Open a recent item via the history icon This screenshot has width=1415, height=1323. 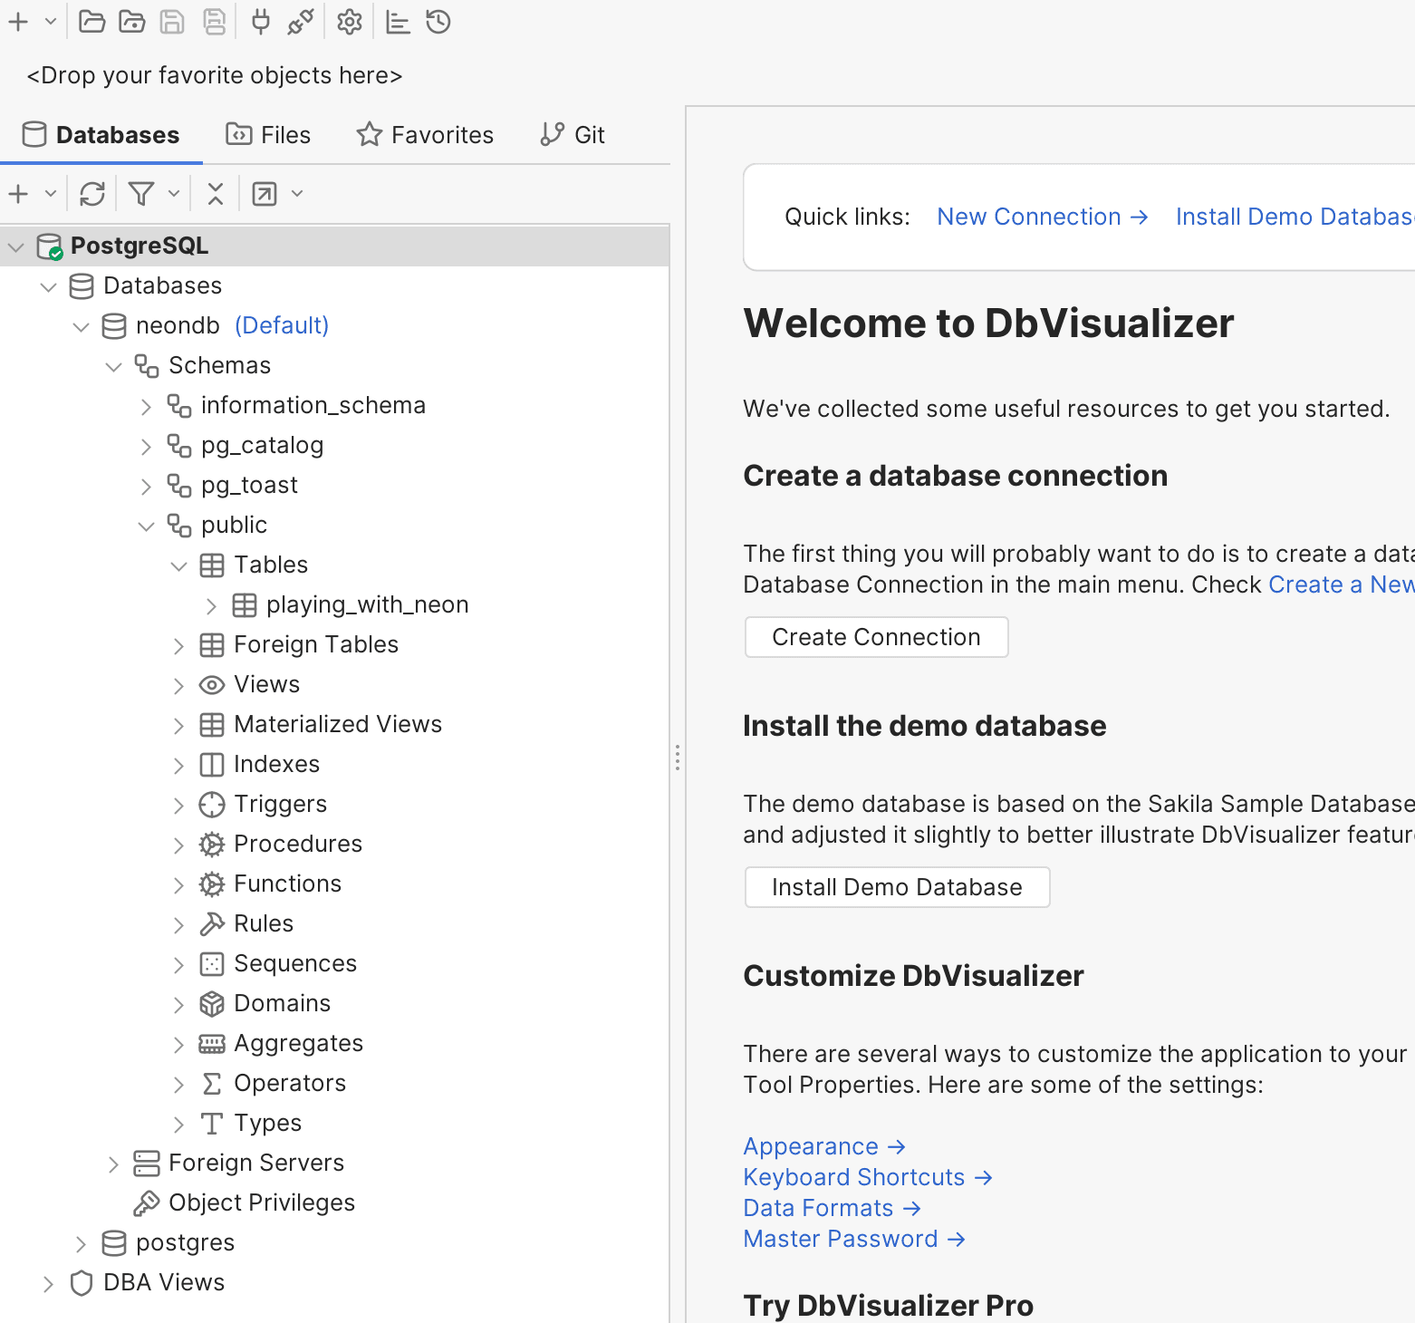438,22
